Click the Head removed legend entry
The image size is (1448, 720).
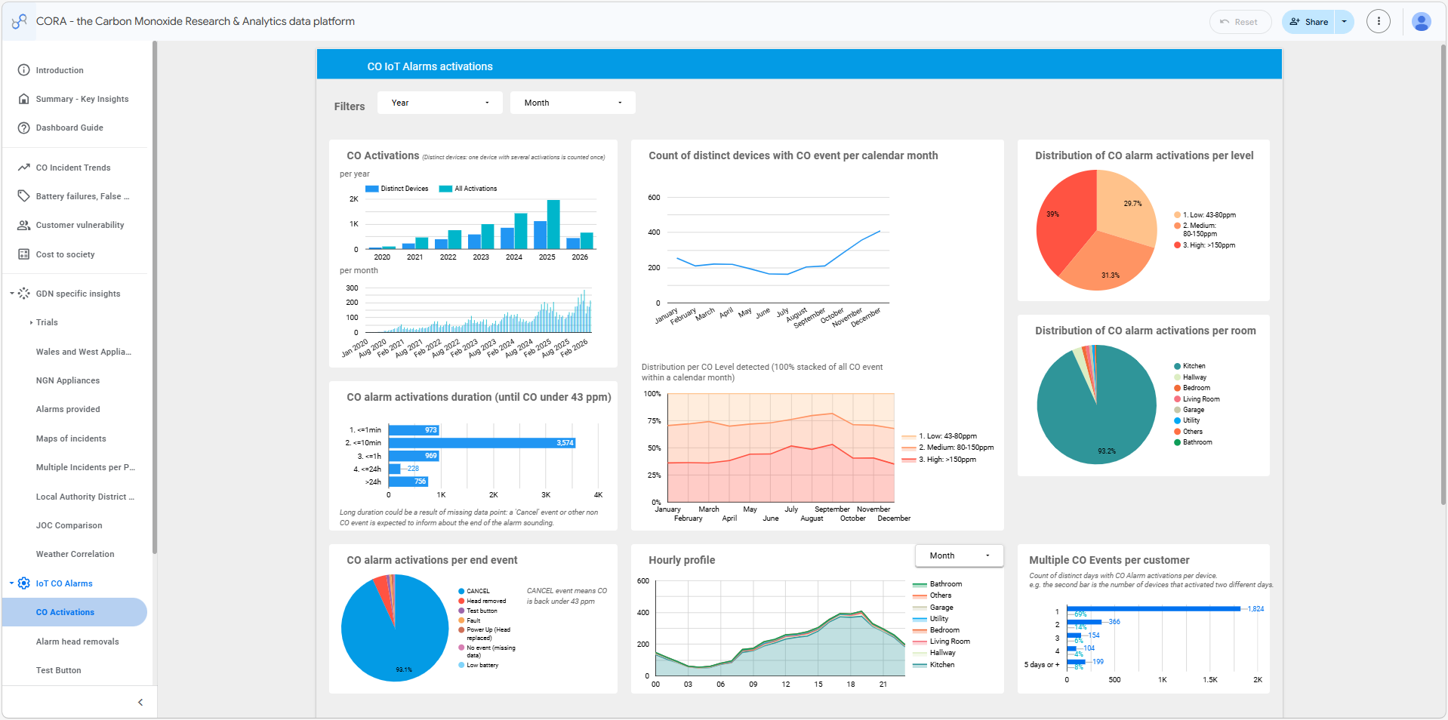coord(482,602)
